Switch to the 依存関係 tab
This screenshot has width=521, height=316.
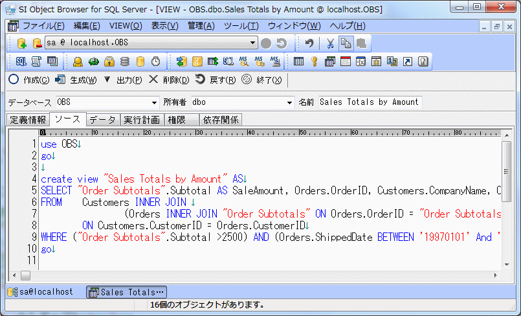(221, 120)
